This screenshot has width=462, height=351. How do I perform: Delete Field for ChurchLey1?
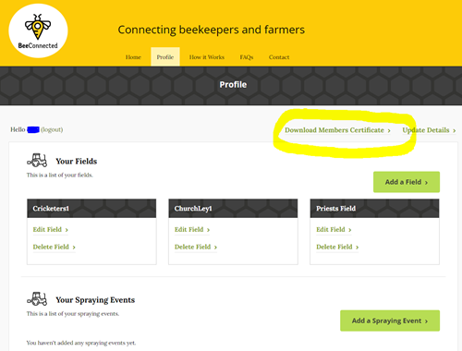pyautogui.click(x=196, y=247)
